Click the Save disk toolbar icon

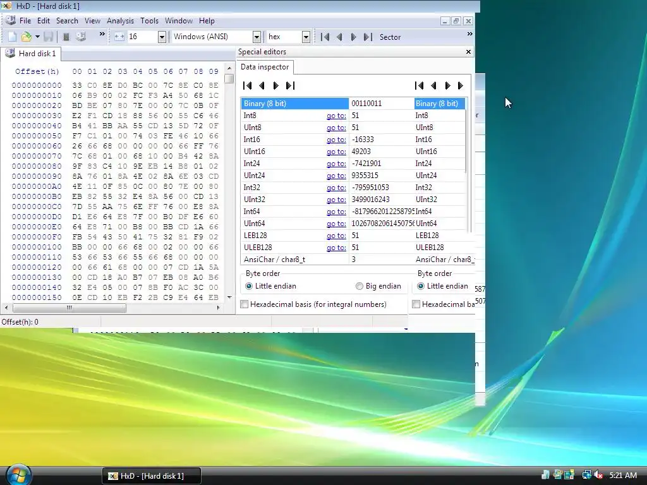click(x=48, y=37)
